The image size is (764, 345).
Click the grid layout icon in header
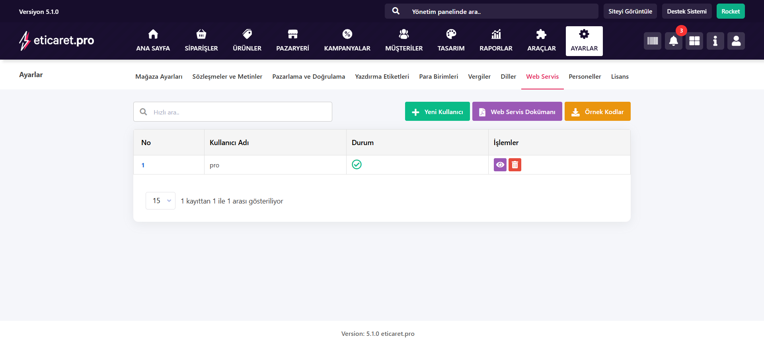click(x=694, y=41)
